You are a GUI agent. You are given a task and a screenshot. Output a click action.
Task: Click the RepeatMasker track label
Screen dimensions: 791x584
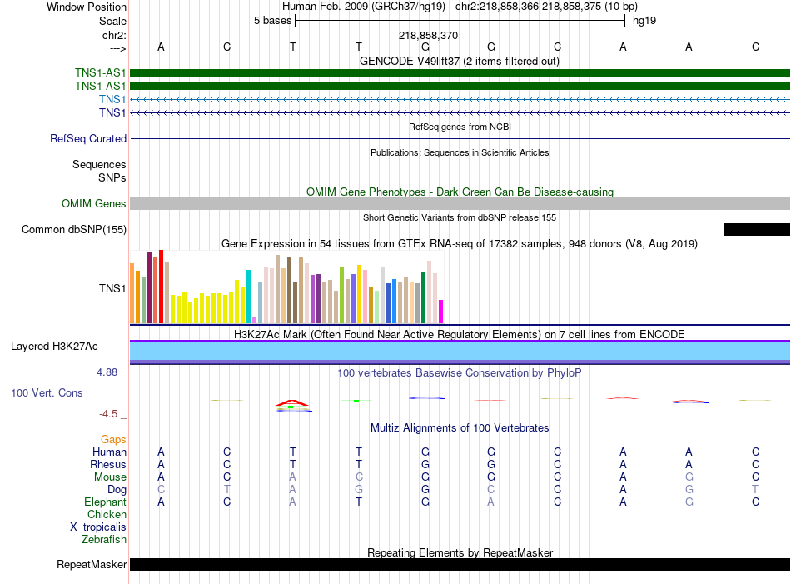point(92,564)
